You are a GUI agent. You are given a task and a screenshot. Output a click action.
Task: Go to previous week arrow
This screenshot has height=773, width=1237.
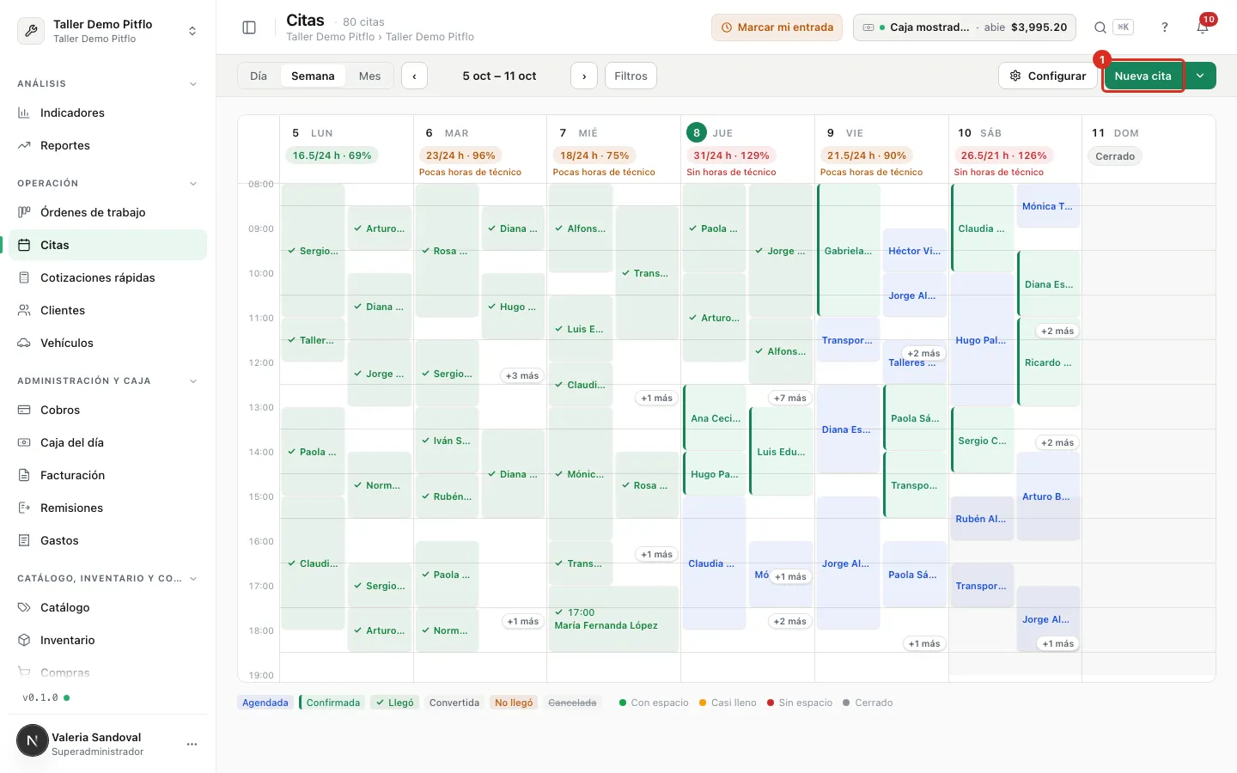(x=414, y=76)
